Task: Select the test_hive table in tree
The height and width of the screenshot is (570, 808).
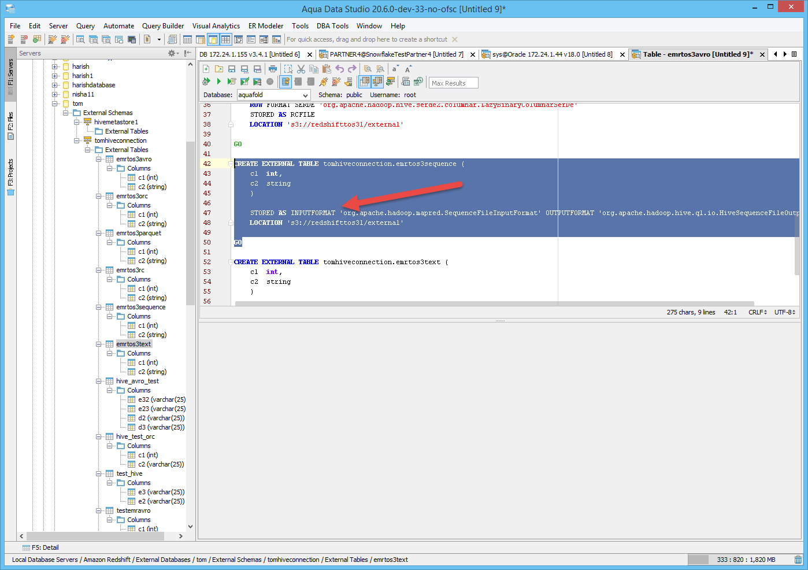Action: (x=129, y=473)
